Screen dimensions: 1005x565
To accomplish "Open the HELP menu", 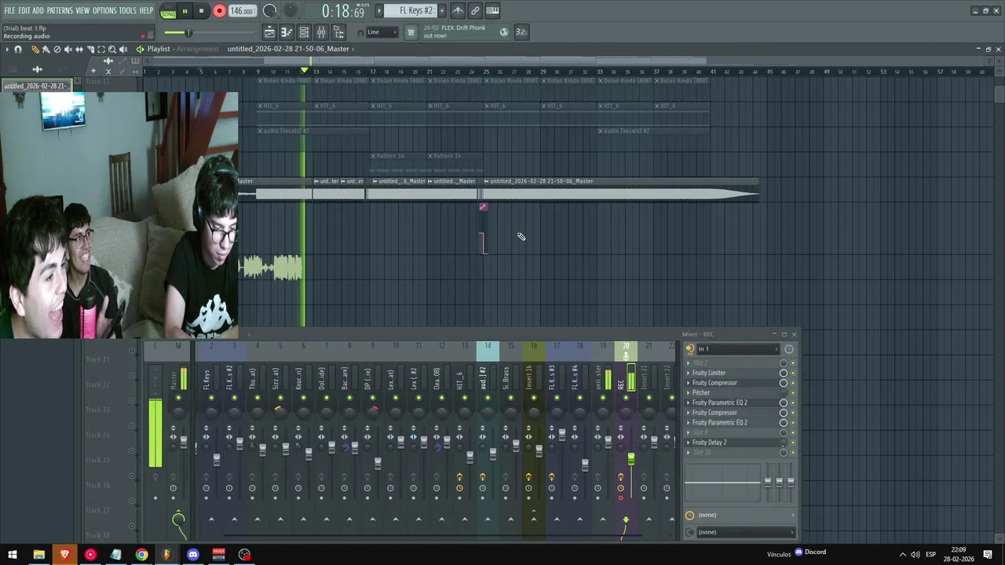I will 146,10.
